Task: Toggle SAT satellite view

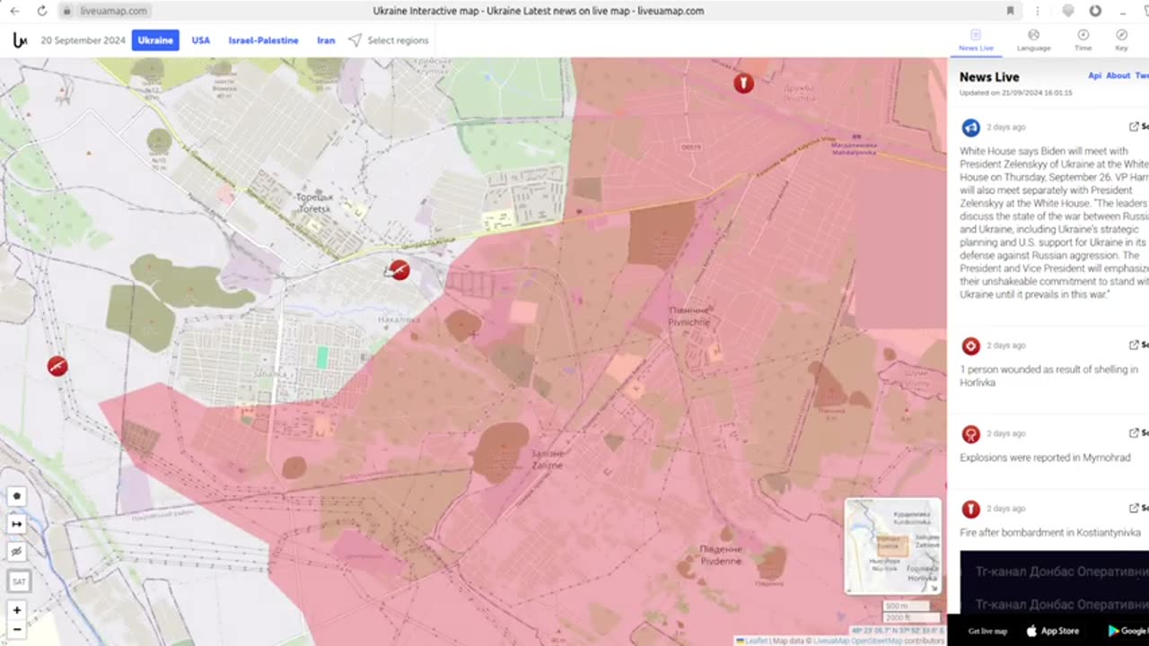Action: pos(18,581)
